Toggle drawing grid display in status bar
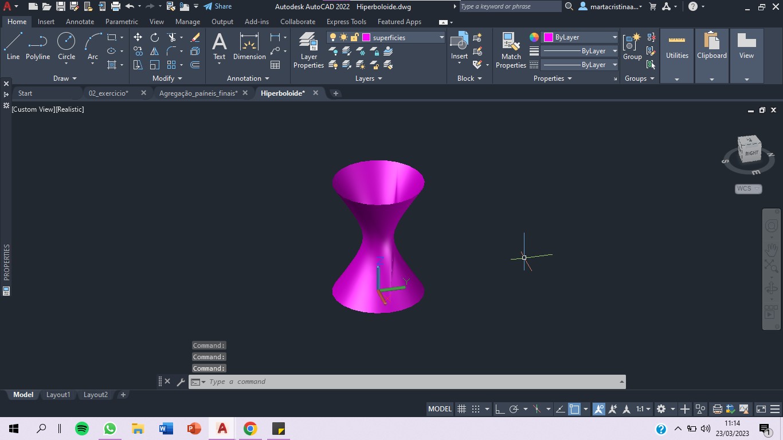Viewport: 783px width, 440px height. click(461, 409)
